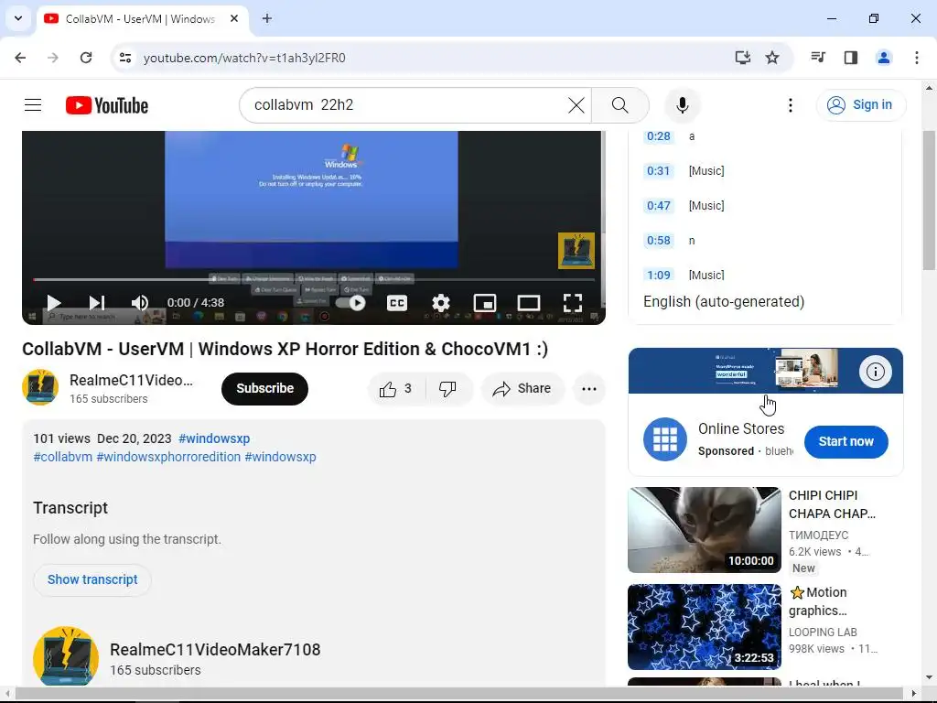Toggle autoplay switch in player

pos(350,303)
